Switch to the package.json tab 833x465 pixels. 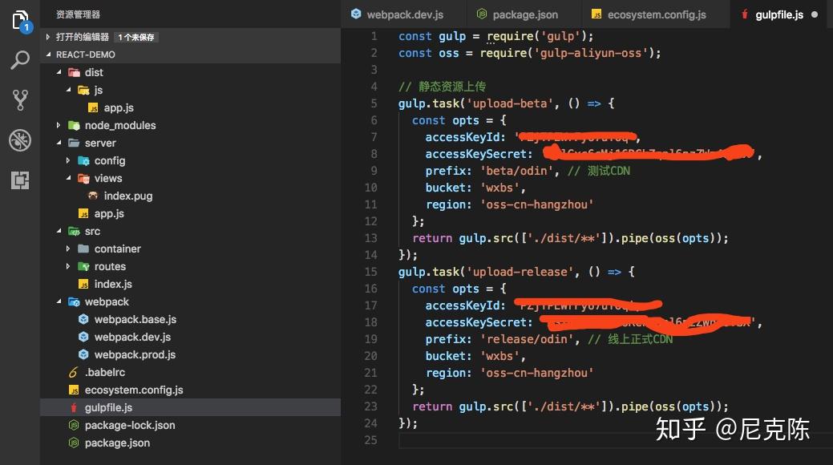[x=525, y=14]
